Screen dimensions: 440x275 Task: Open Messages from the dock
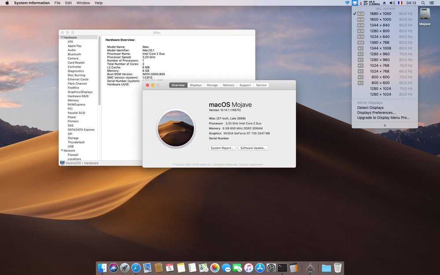(226, 268)
